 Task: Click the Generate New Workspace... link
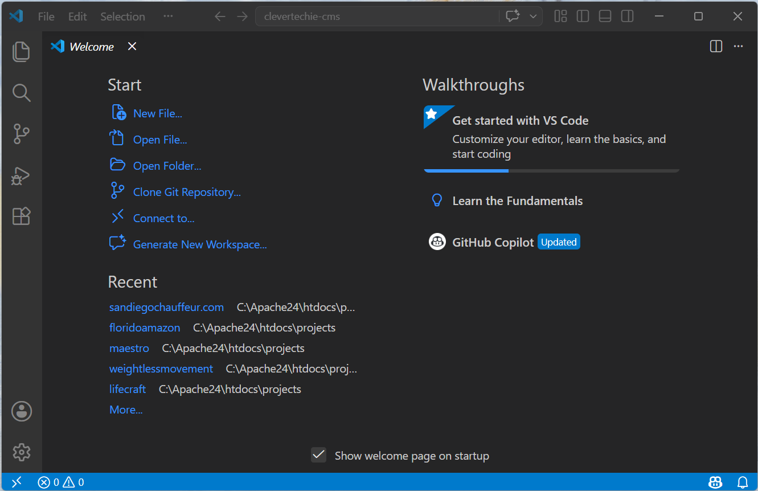200,244
